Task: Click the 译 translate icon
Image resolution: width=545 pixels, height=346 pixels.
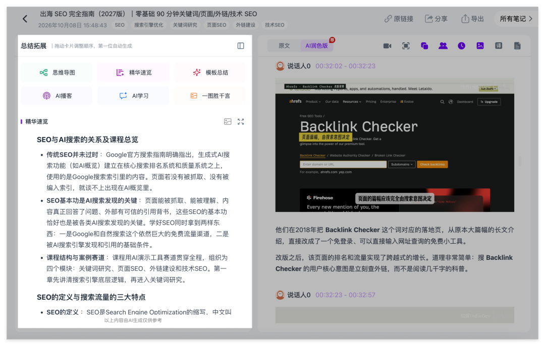Action: click(499, 46)
